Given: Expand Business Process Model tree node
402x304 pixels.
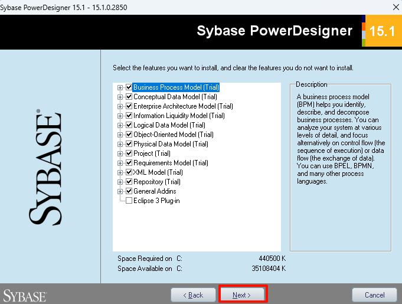Looking at the screenshot, I should pyautogui.click(x=120, y=88).
